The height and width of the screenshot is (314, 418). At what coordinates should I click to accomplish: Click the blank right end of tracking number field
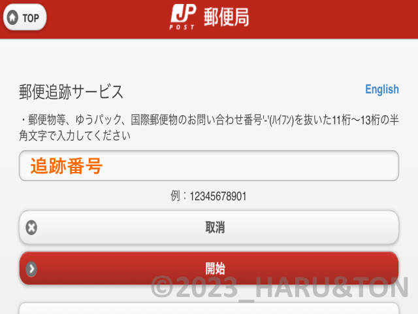[360, 166]
